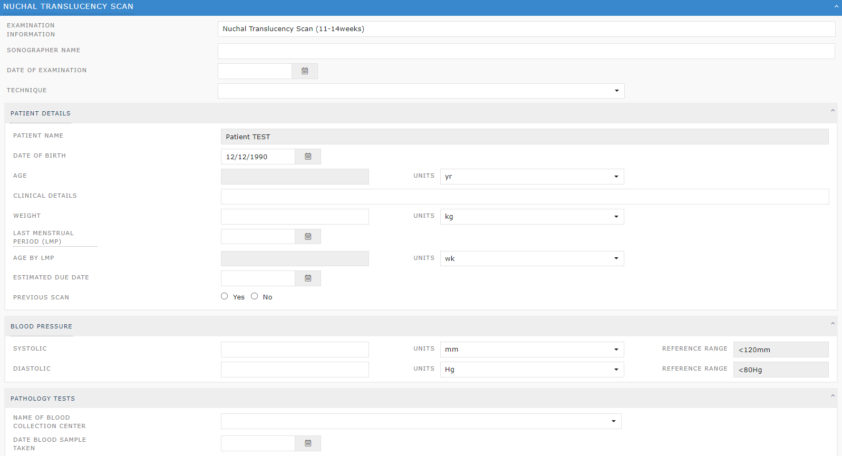The height and width of the screenshot is (456, 842).
Task: Open the Age units dropdown showing yr
Action: 532,177
